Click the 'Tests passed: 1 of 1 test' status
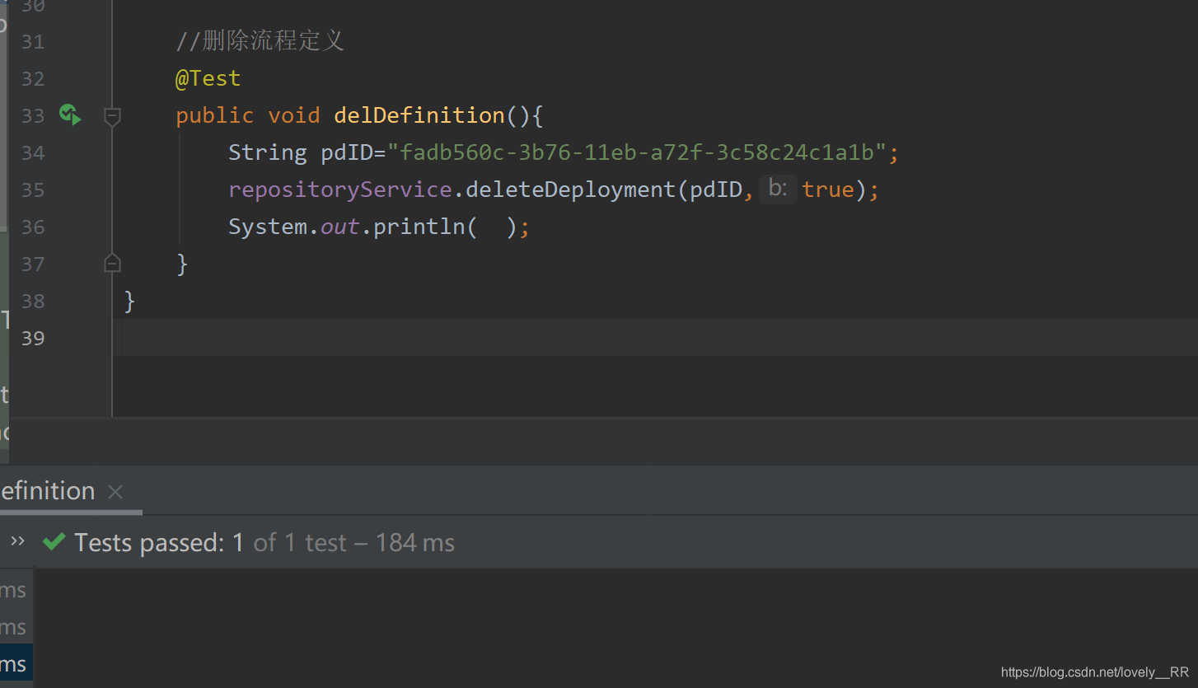Image resolution: width=1198 pixels, height=688 pixels. pos(264,542)
